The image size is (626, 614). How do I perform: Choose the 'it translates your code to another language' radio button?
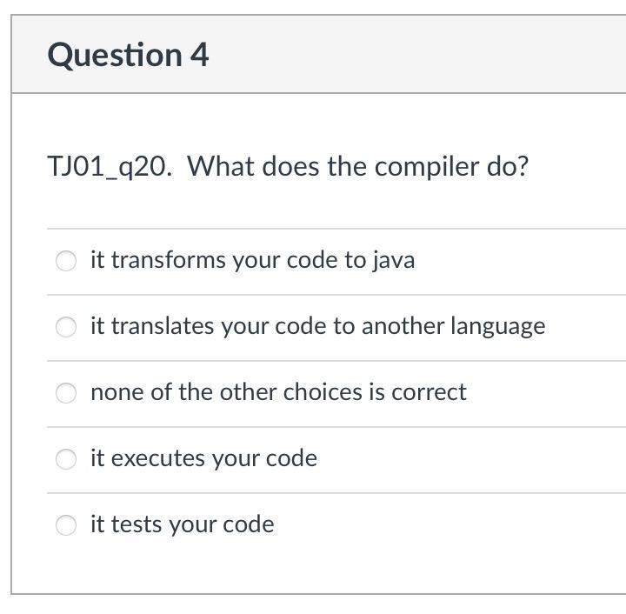66,327
